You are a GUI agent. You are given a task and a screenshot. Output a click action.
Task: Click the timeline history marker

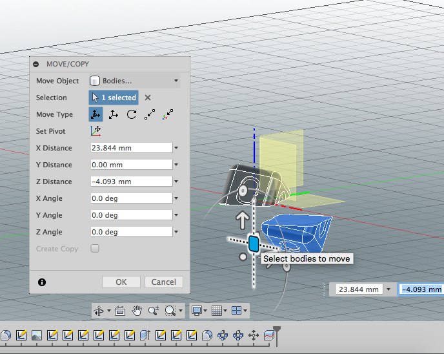coord(277,336)
